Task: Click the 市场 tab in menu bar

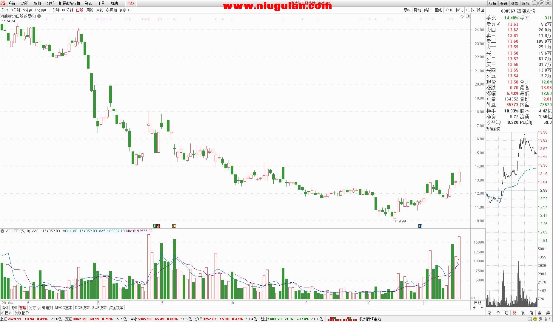Action: point(131,3)
